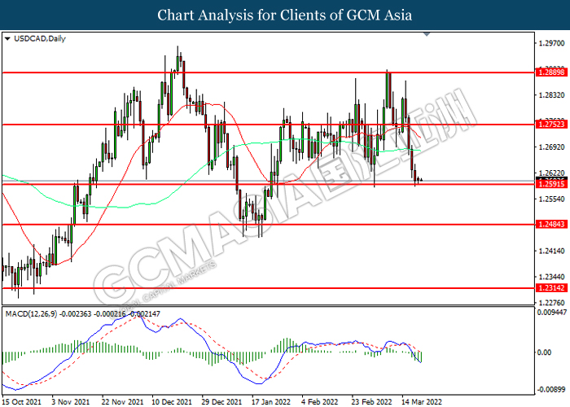Screen dimensions: 570x407
Task: Click the 3 Nov 2021 date label
Action: pos(71,401)
